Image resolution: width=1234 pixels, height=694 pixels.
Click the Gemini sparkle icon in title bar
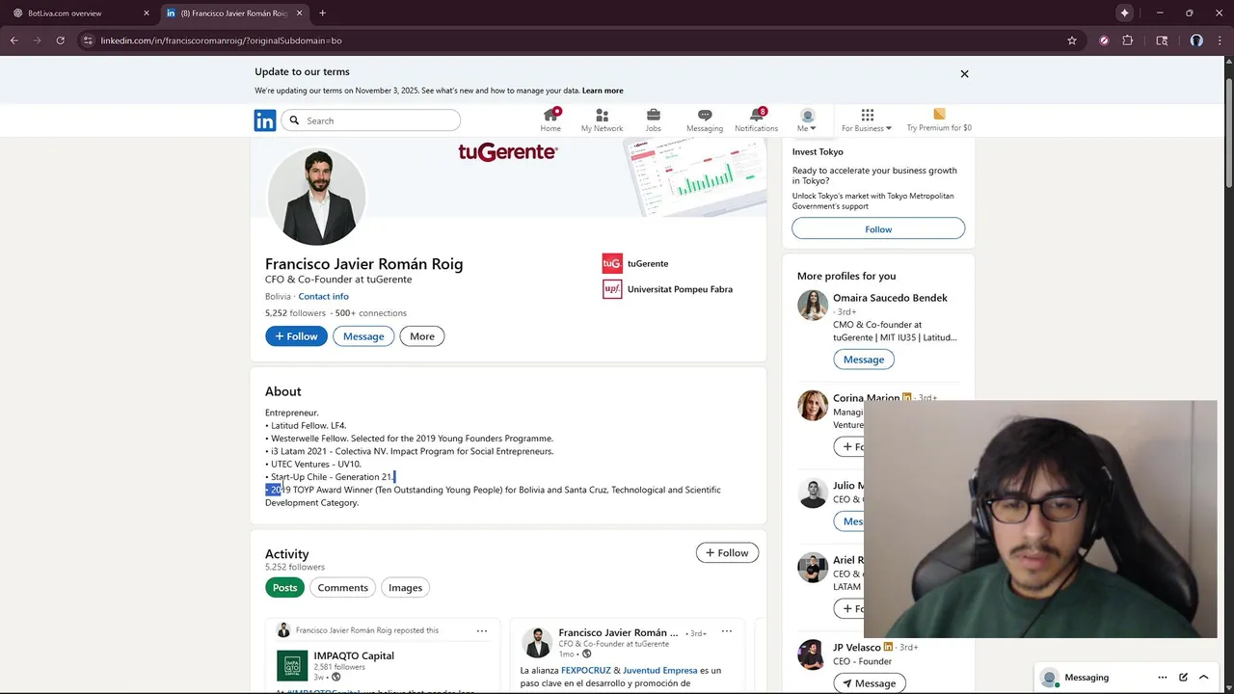(x=1124, y=13)
